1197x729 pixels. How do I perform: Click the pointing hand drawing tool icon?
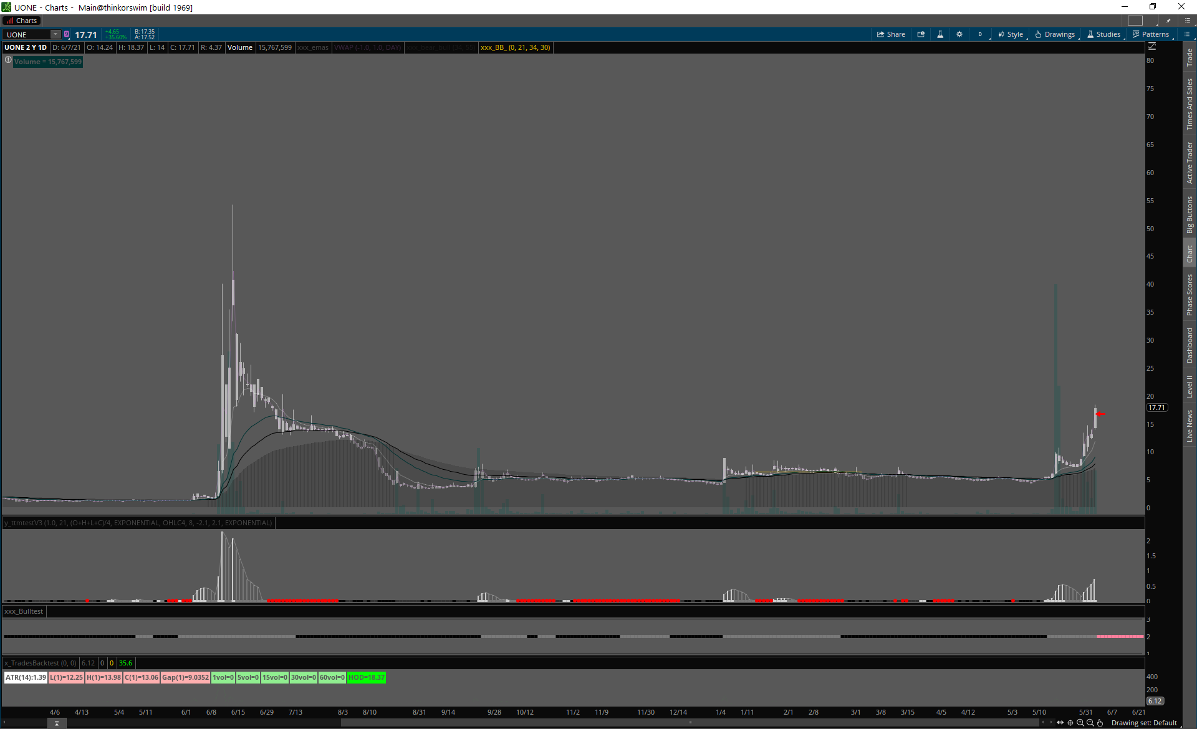pyautogui.click(x=1100, y=723)
